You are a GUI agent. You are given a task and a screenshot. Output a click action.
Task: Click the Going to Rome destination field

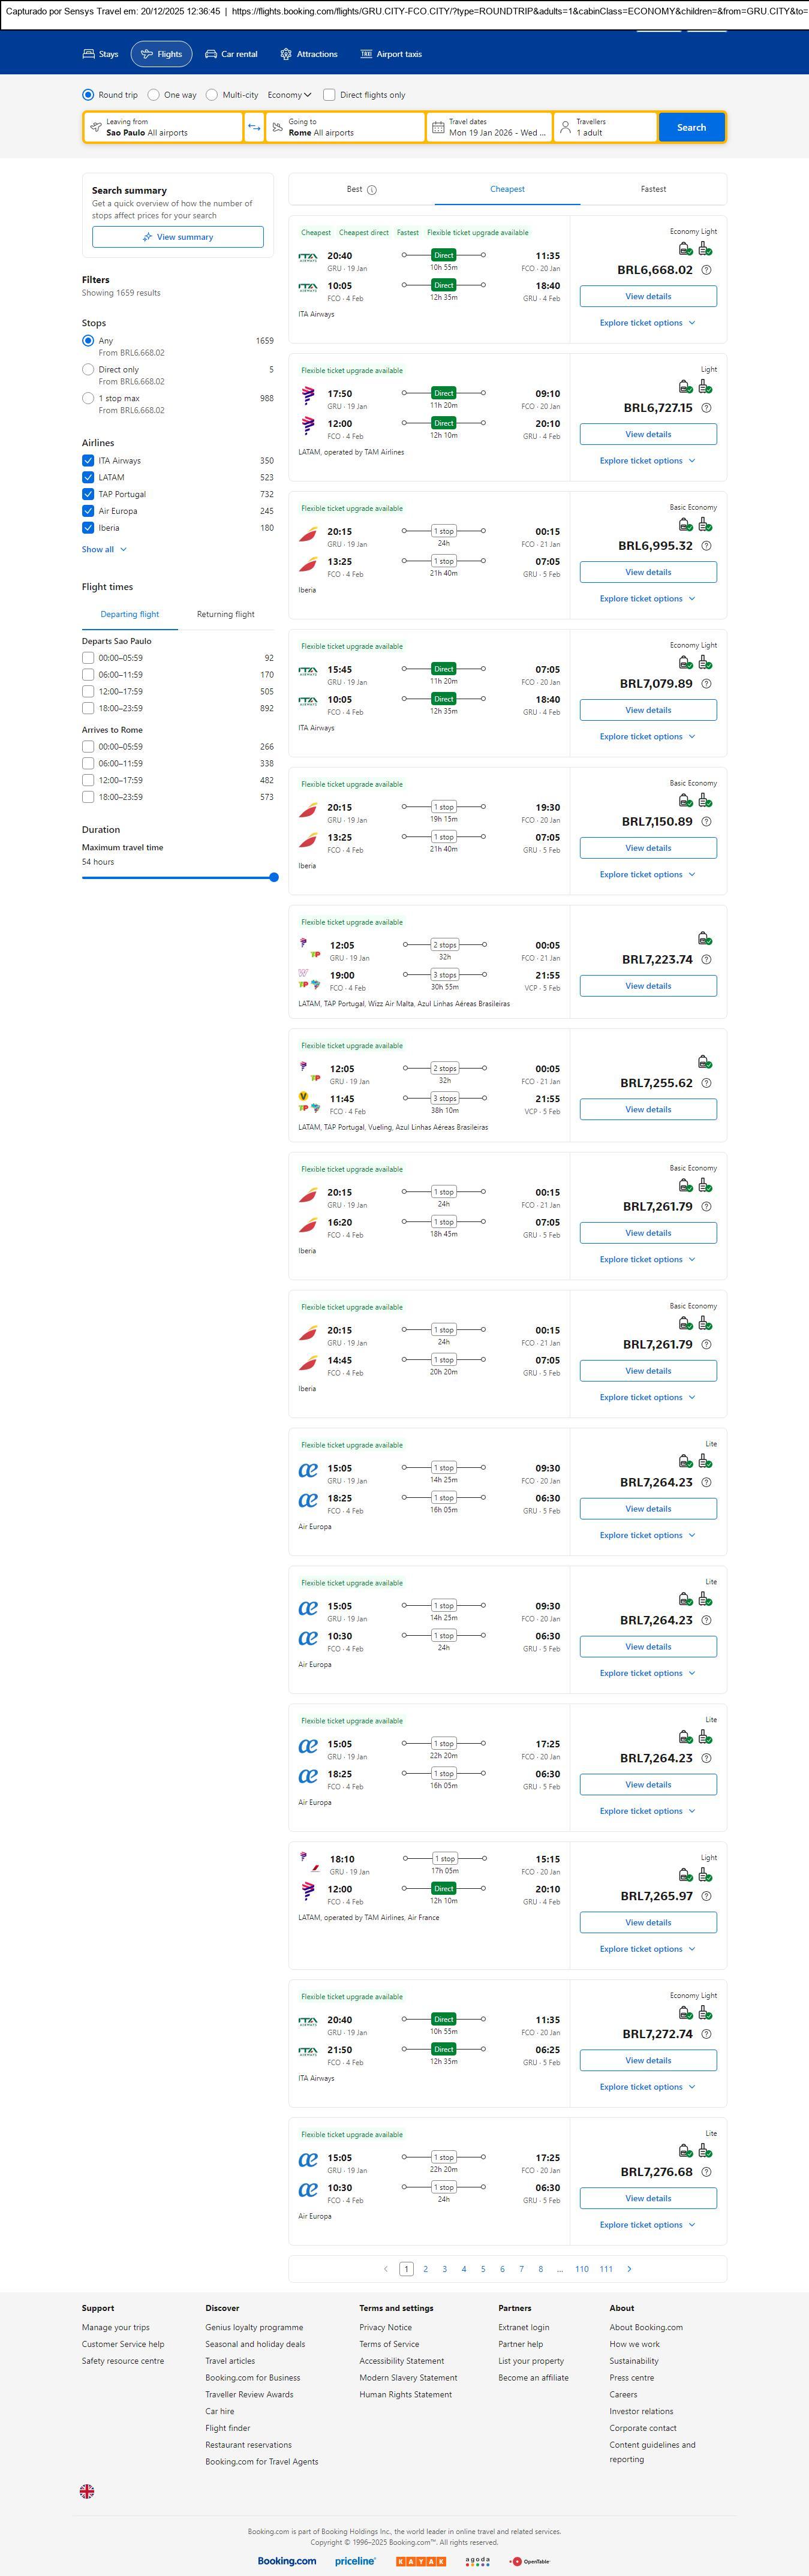[x=345, y=127]
